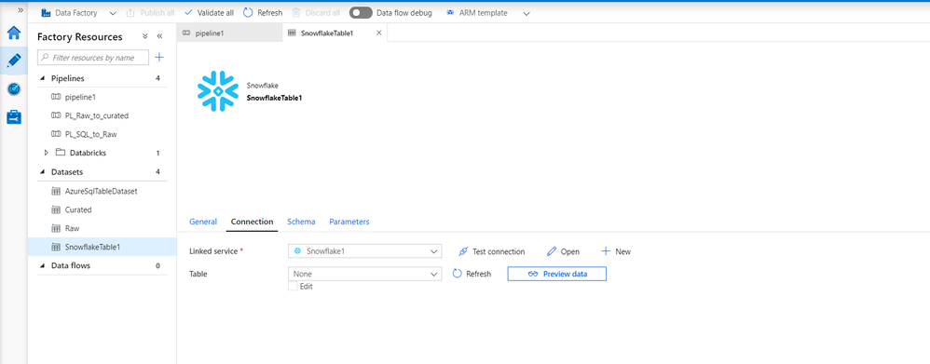This screenshot has height=364, width=930.
Task: Click Open linked service button
Action: coord(563,251)
